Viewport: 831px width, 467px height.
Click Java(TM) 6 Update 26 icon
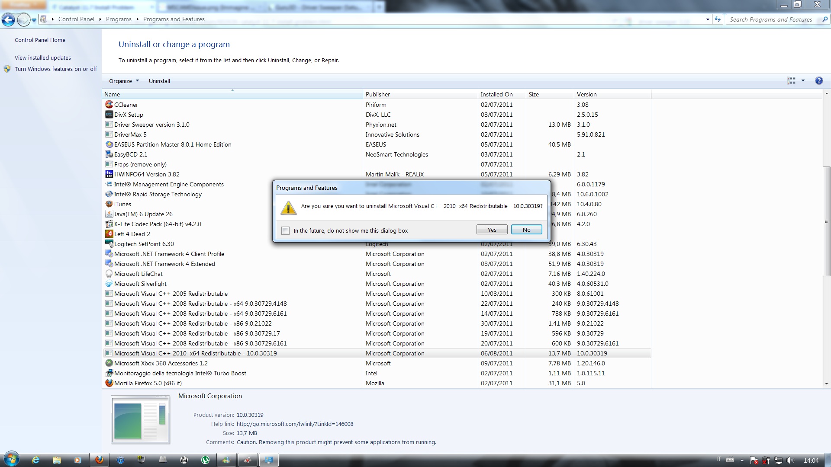pos(109,214)
